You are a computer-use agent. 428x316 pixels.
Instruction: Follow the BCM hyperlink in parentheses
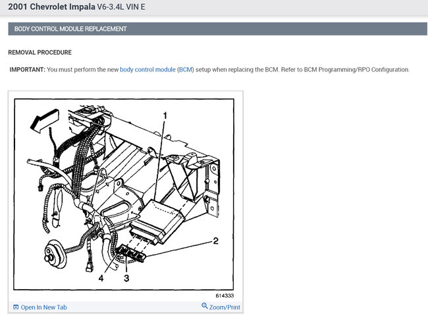(x=186, y=70)
